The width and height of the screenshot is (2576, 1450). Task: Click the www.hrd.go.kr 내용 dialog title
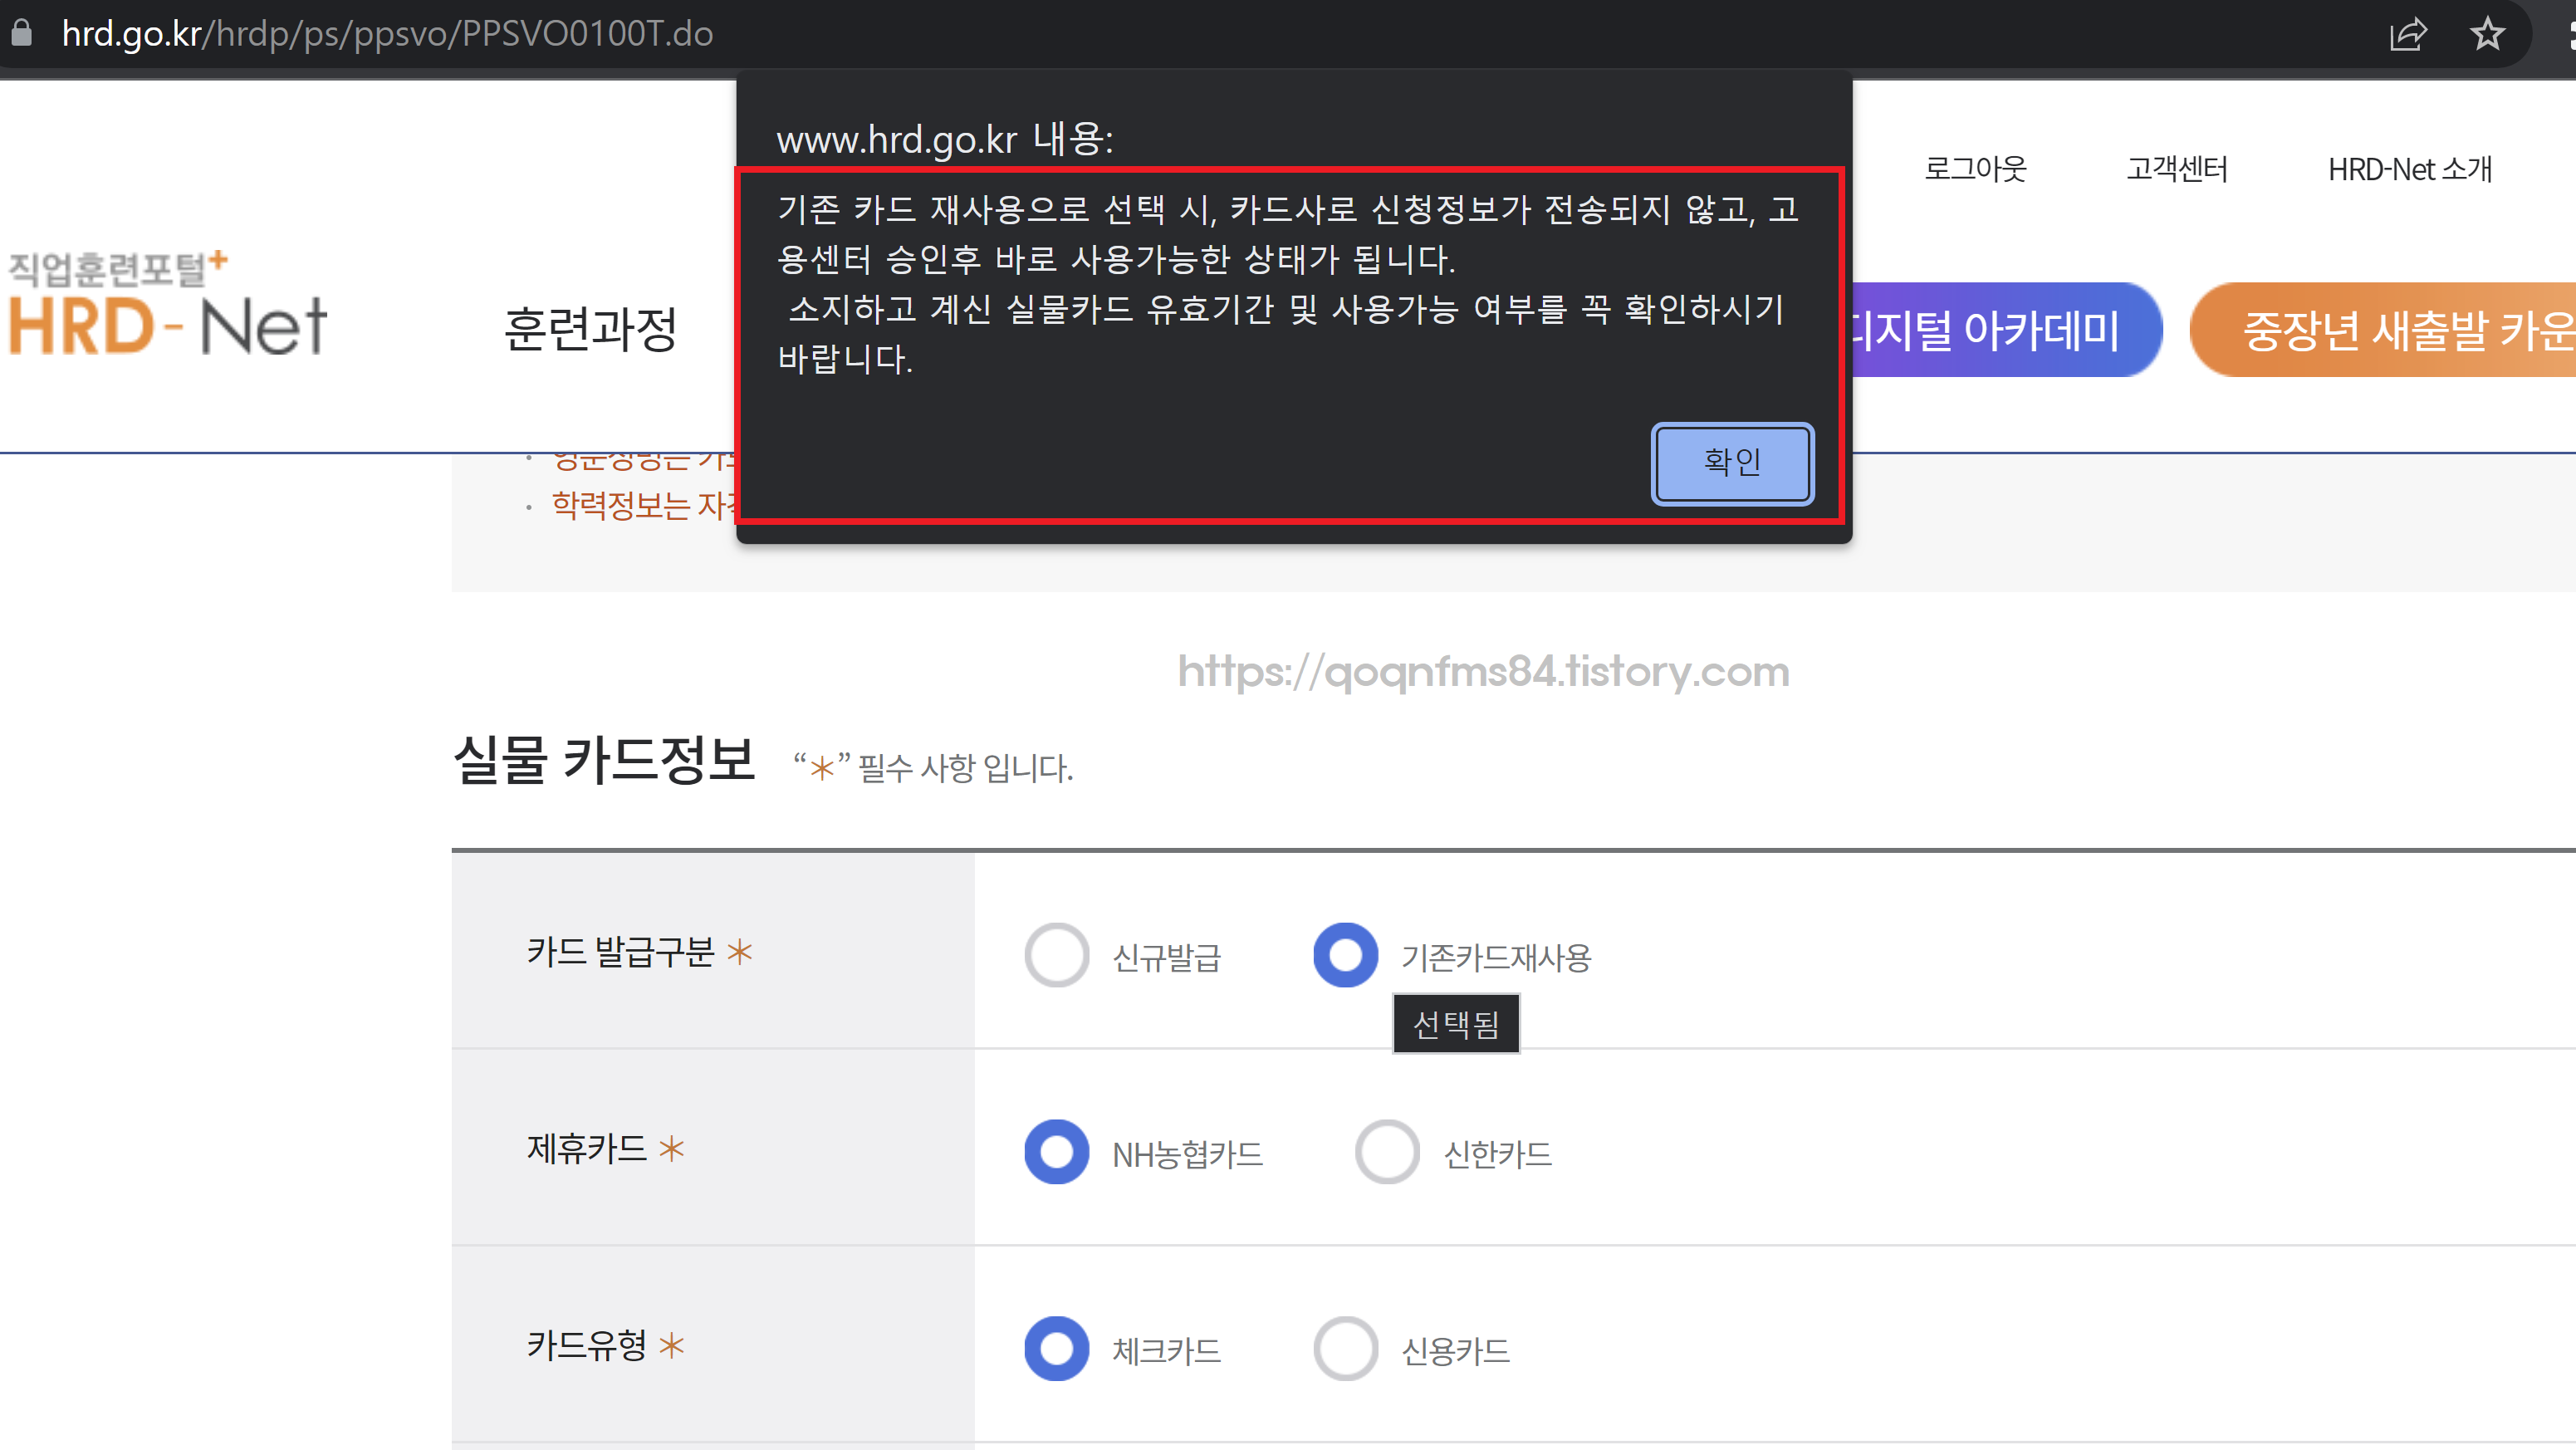(x=945, y=139)
